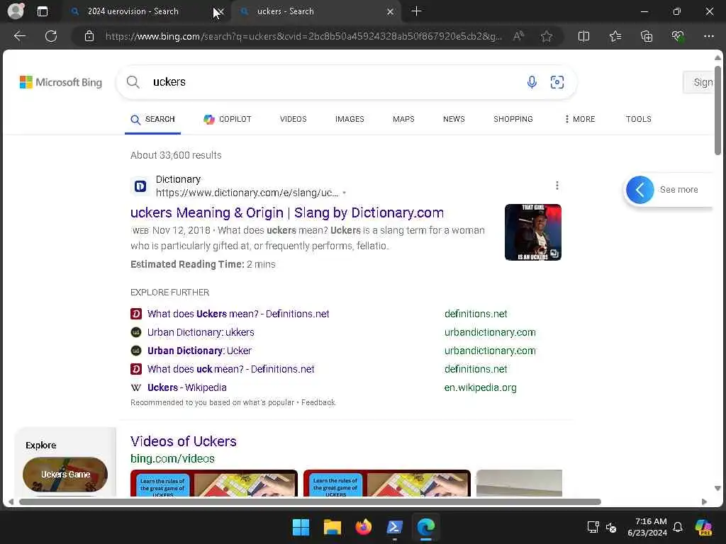The image size is (726, 544).
Task: Click the browser address bar URL
Action: pos(303,36)
